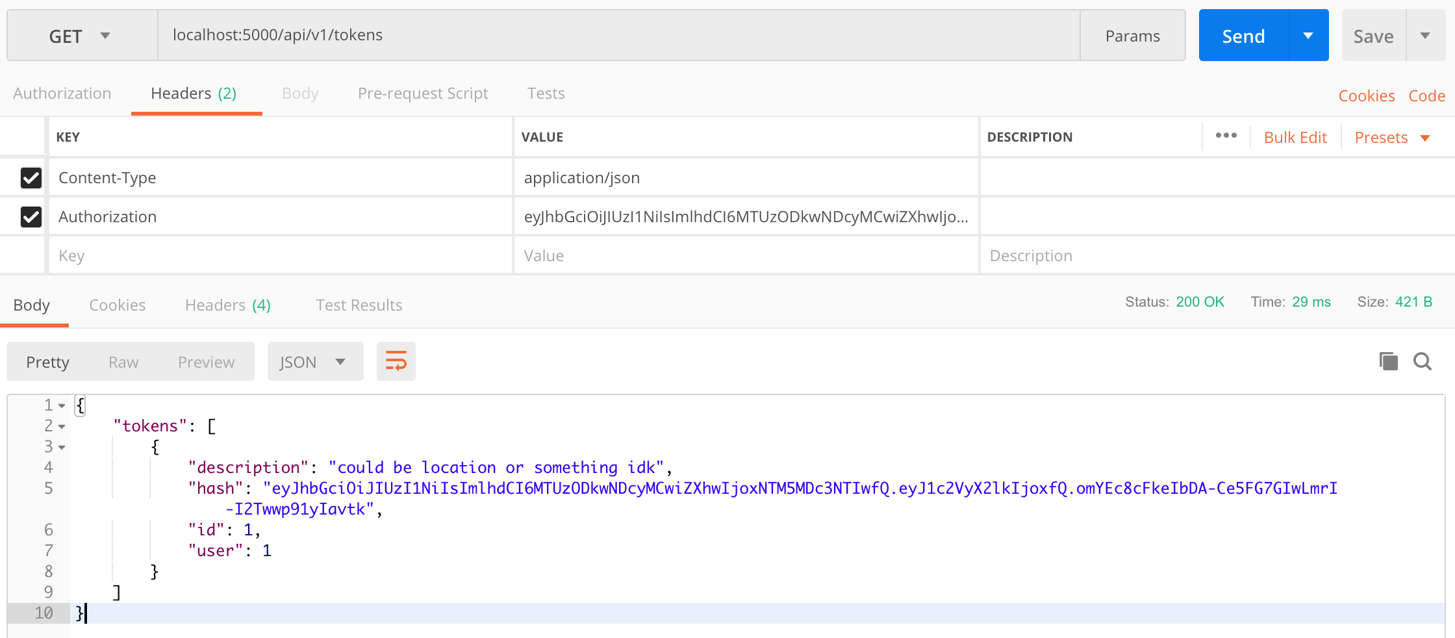The image size is (1455, 638).
Task: Open the Code snippet link
Action: (1426, 96)
